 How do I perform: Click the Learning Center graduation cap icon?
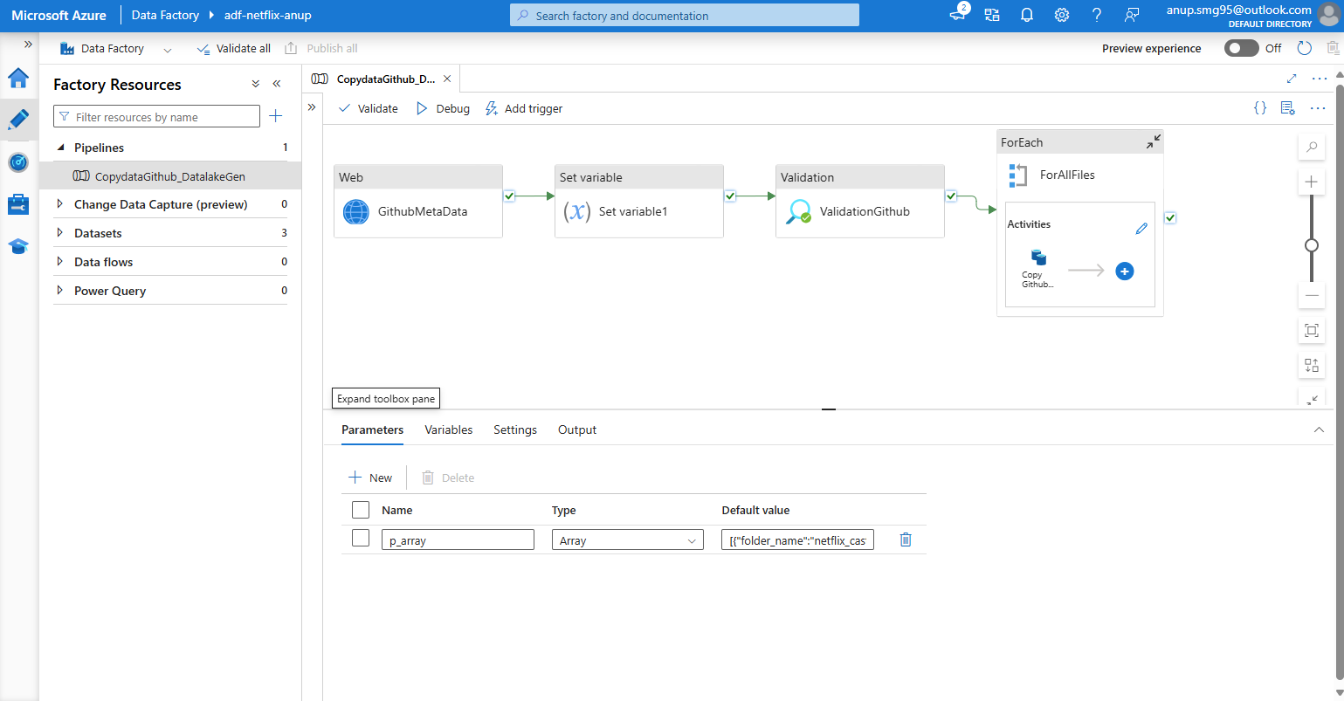[x=19, y=246]
